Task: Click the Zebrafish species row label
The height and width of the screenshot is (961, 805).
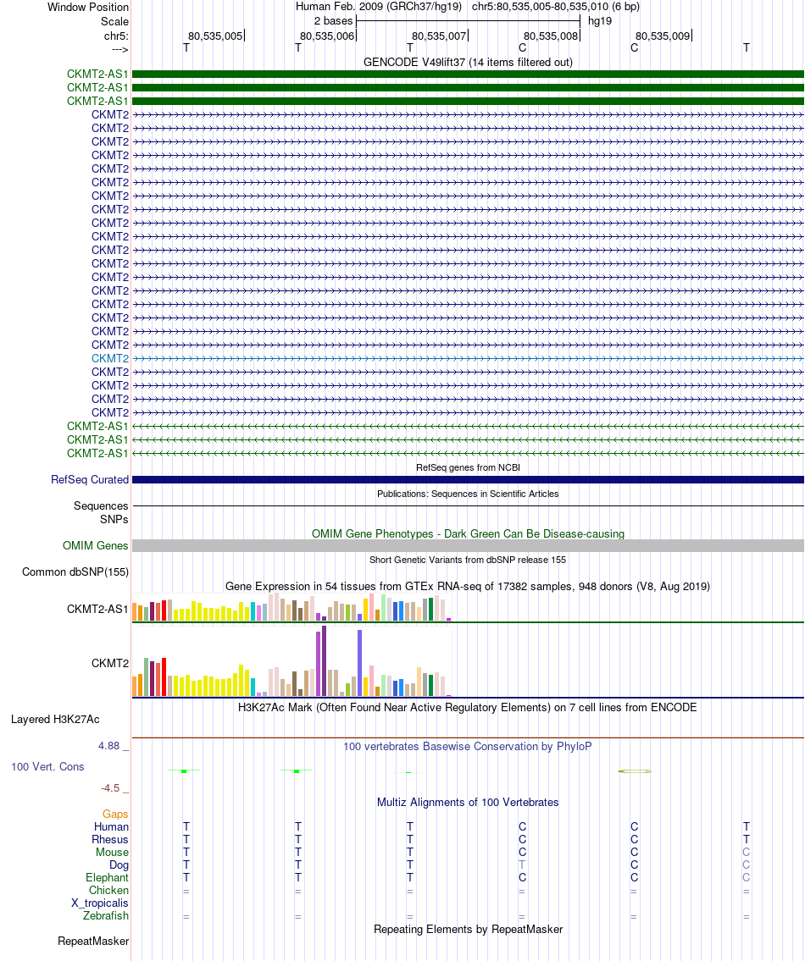Action: point(106,915)
